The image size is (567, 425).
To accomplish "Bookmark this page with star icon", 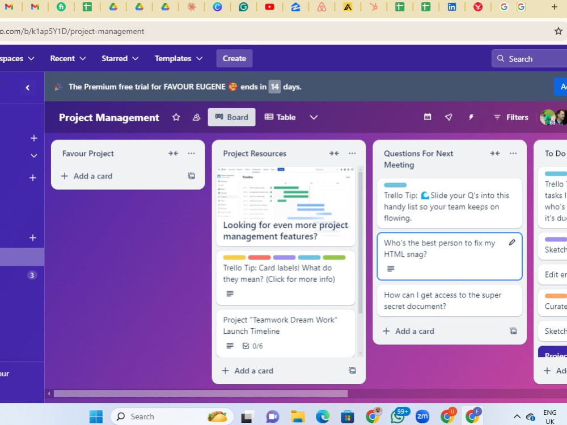I will [x=558, y=31].
